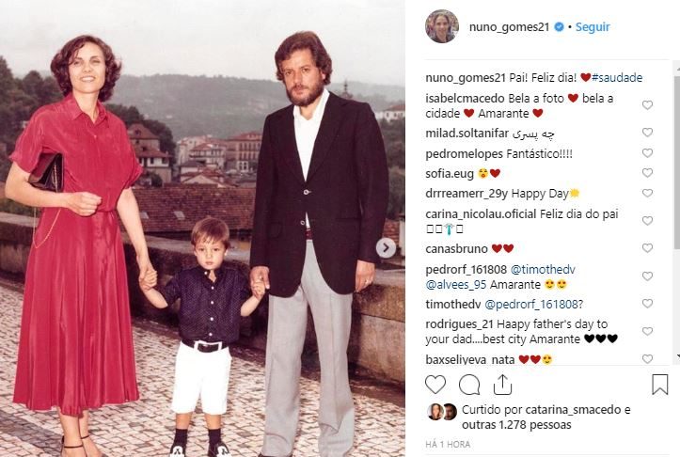Open liker avatars beside Curtido por
The height and width of the screenshot is (457, 680).
[442, 412]
